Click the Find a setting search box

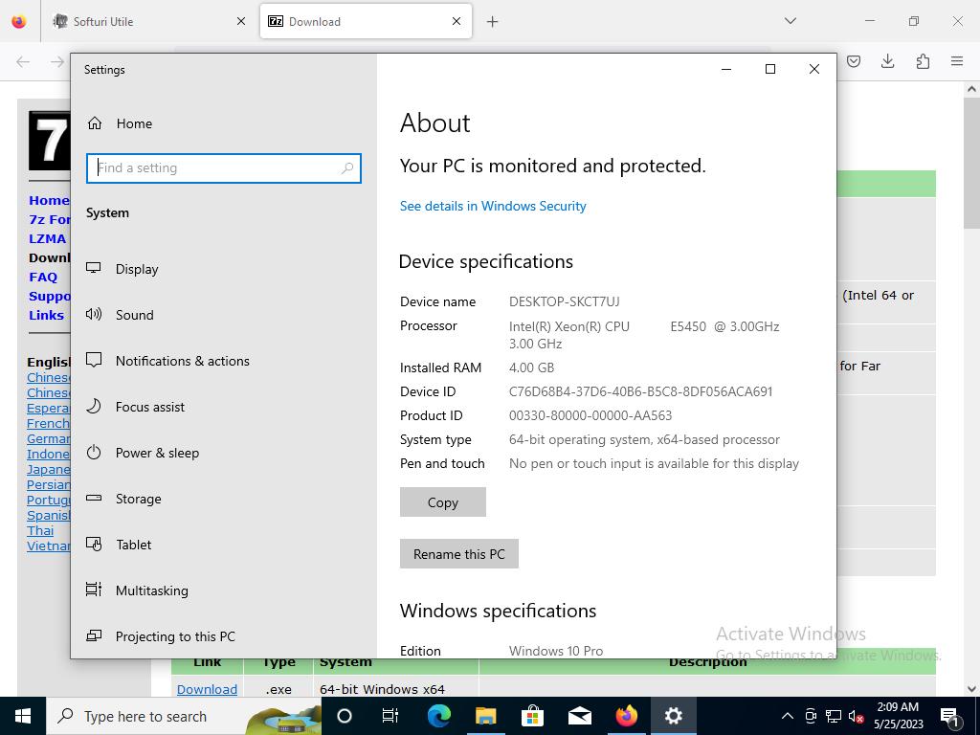(218, 168)
